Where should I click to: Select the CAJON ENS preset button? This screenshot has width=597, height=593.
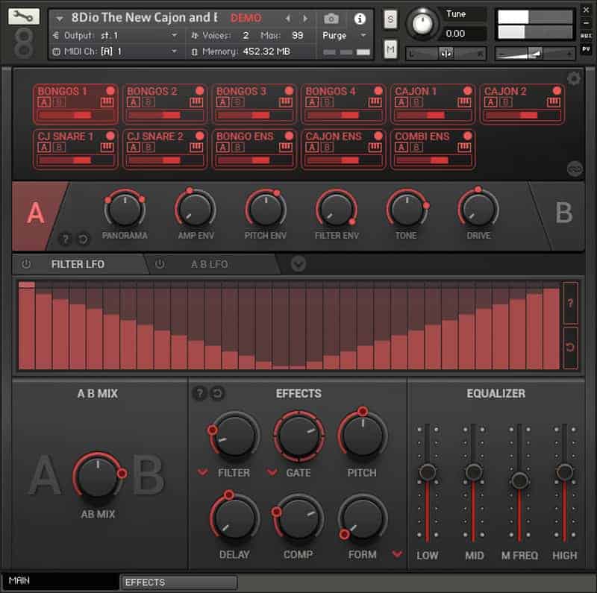pos(343,149)
